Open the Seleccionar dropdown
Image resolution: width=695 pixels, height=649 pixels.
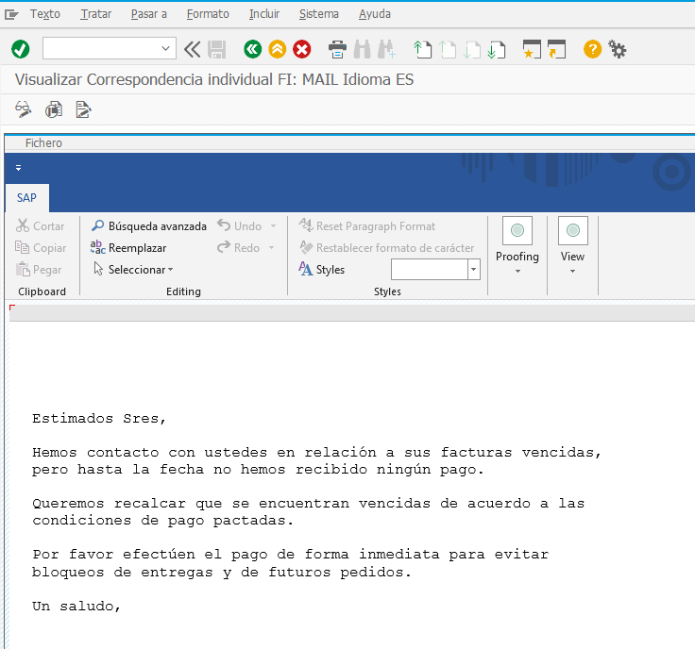(x=133, y=270)
